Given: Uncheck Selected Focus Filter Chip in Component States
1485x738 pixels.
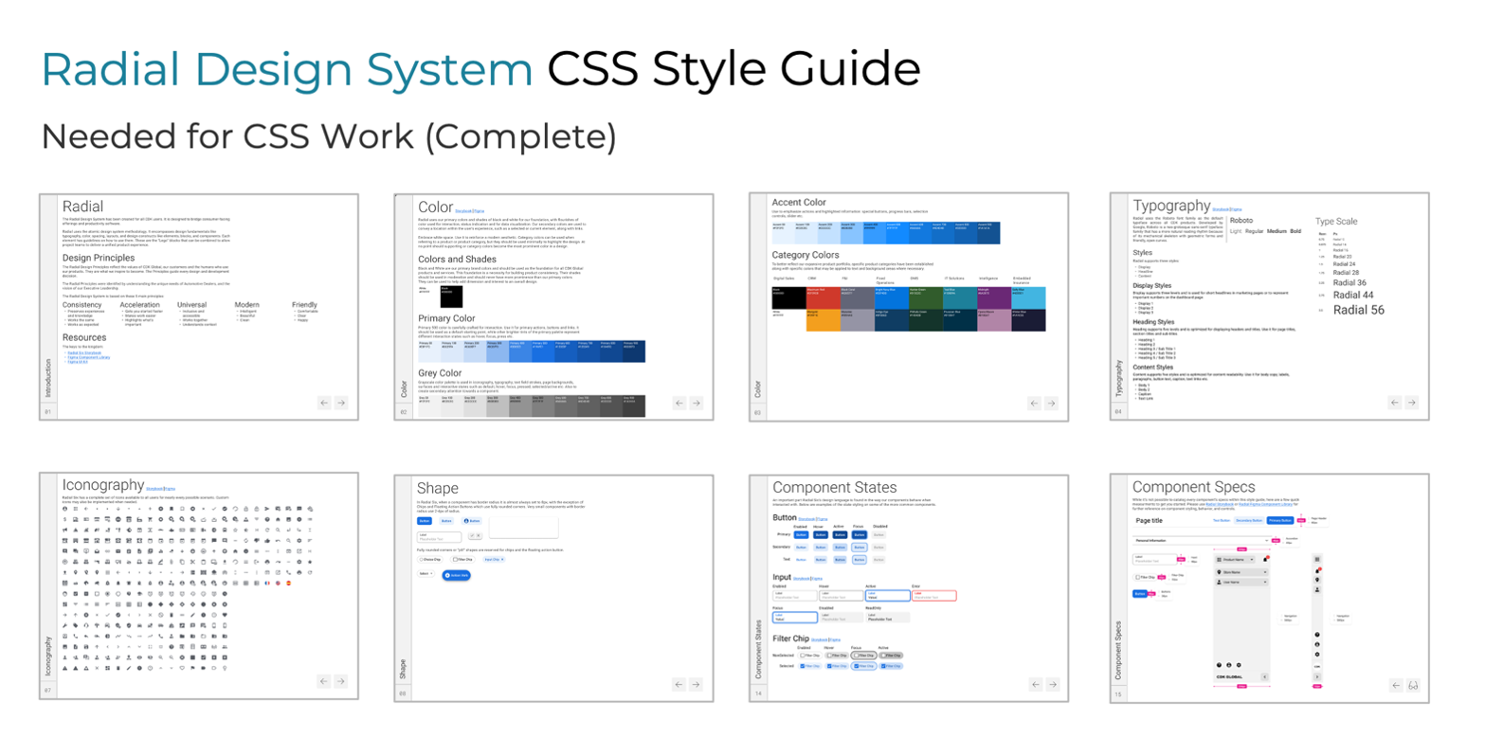Looking at the screenshot, I should [857, 666].
